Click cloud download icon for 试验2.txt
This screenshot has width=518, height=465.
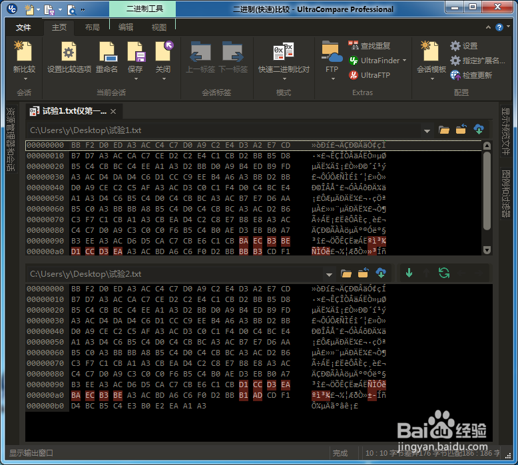tap(381, 273)
